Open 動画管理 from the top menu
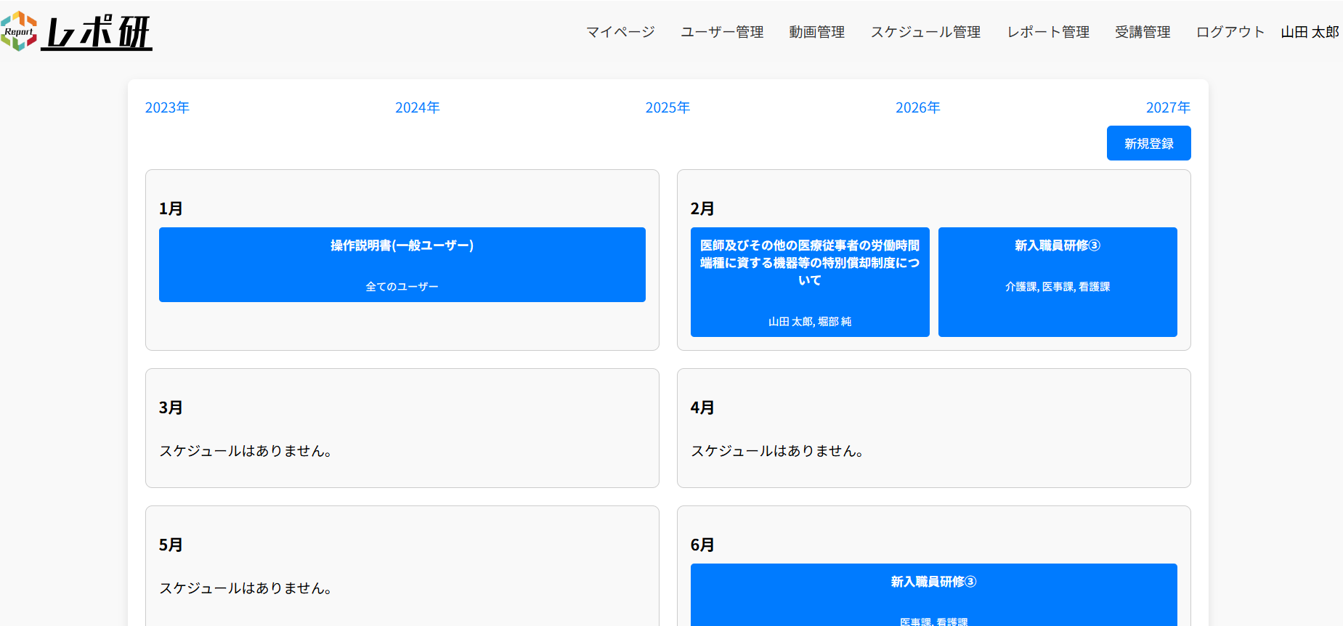1343x626 pixels. pos(816,32)
